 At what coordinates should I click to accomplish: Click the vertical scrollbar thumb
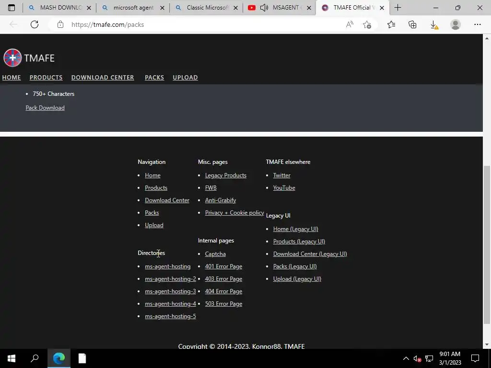[487, 245]
